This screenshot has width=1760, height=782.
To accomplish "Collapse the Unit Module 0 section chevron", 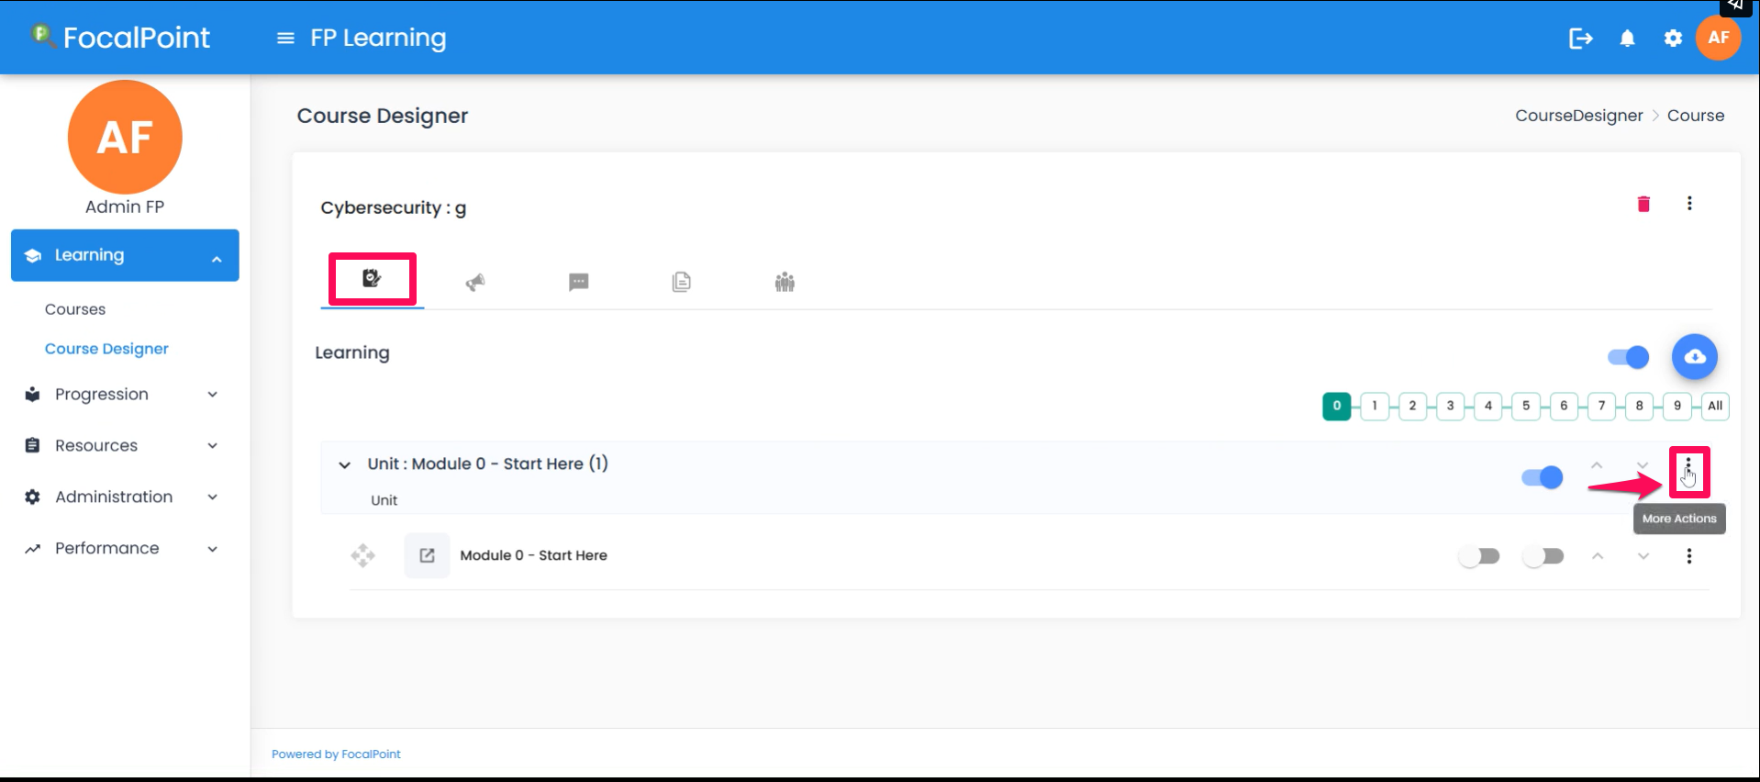I will 344,465.
